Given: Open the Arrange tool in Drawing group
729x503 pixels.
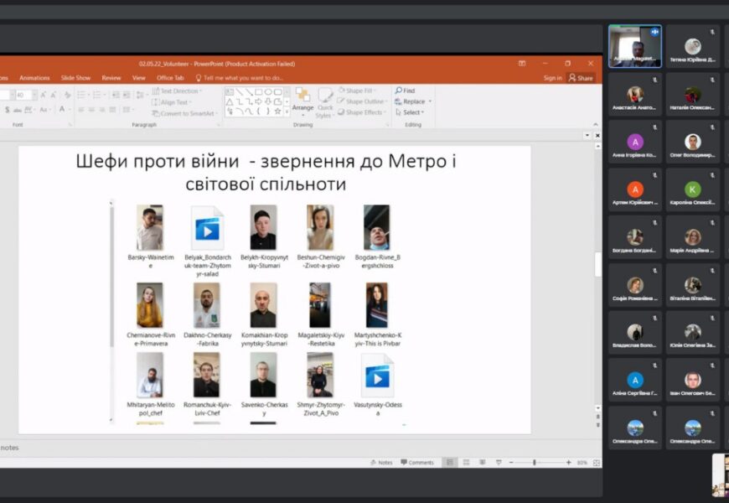Looking at the screenshot, I should tap(302, 99).
